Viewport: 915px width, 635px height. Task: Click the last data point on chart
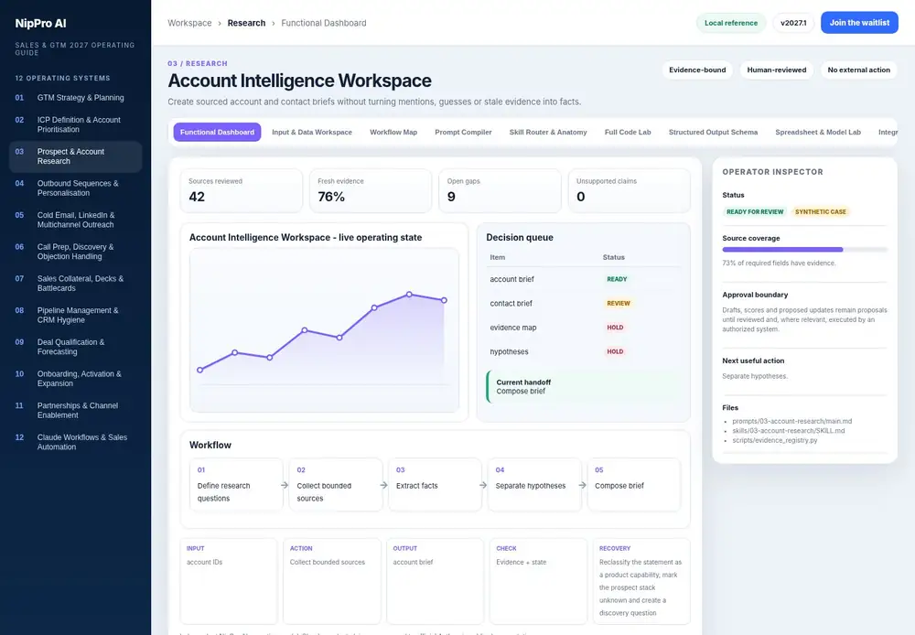tap(444, 300)
